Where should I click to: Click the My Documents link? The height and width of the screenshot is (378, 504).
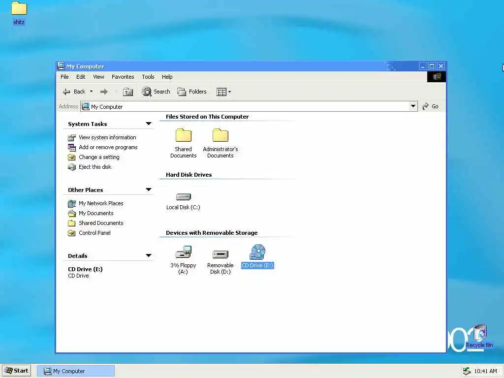tap(96, 213)
